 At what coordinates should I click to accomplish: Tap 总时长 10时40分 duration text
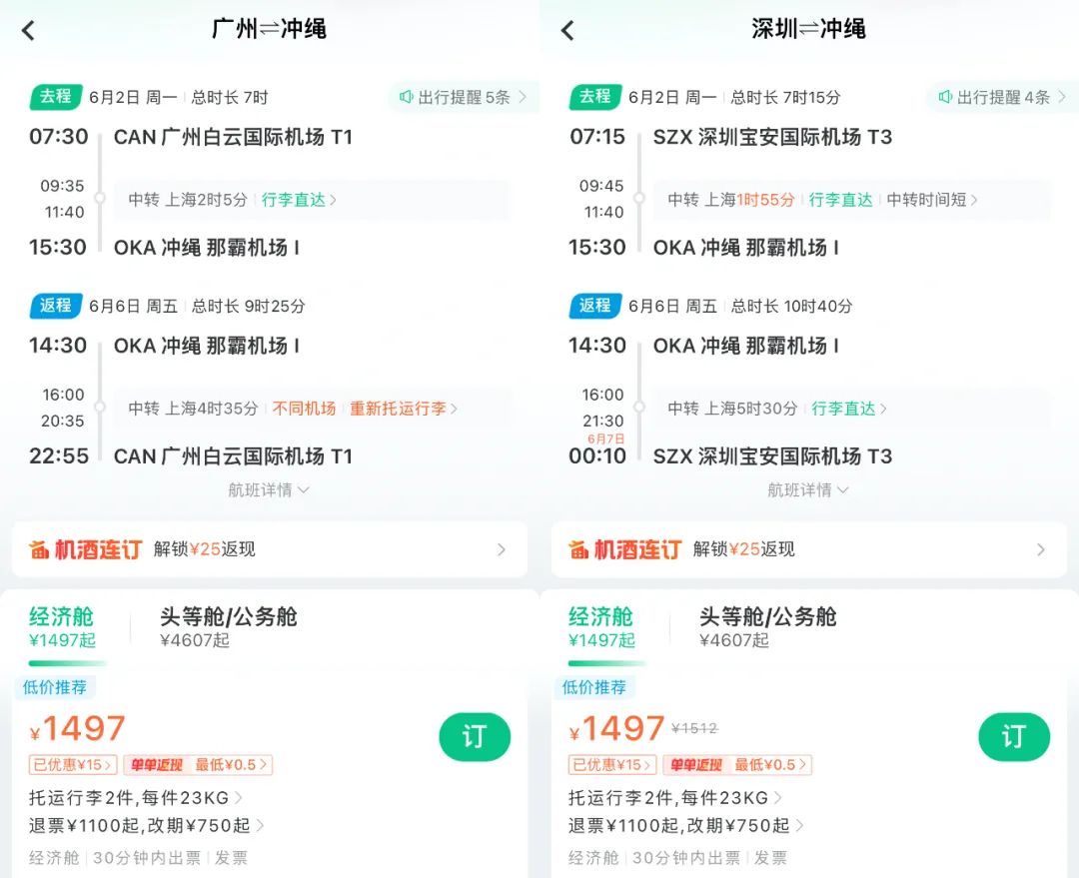(x=791, y=306)
